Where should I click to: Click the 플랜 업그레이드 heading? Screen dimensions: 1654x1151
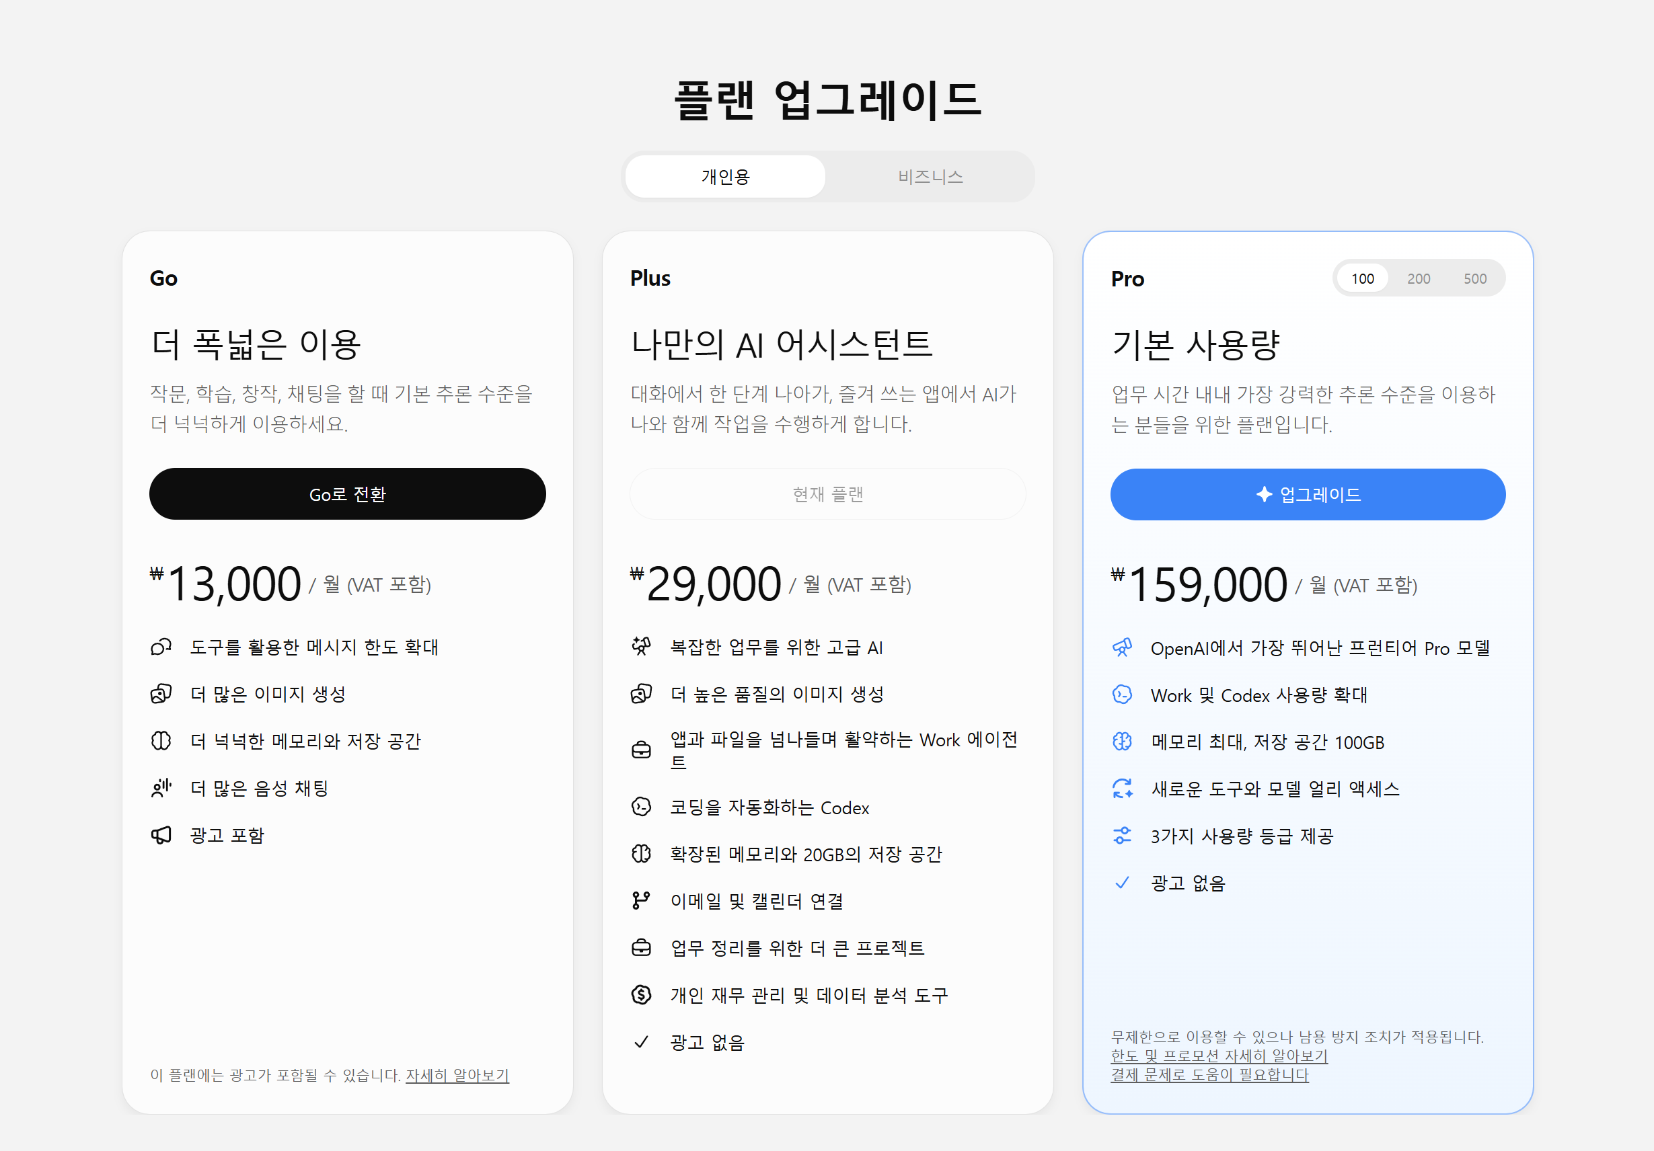828,100
